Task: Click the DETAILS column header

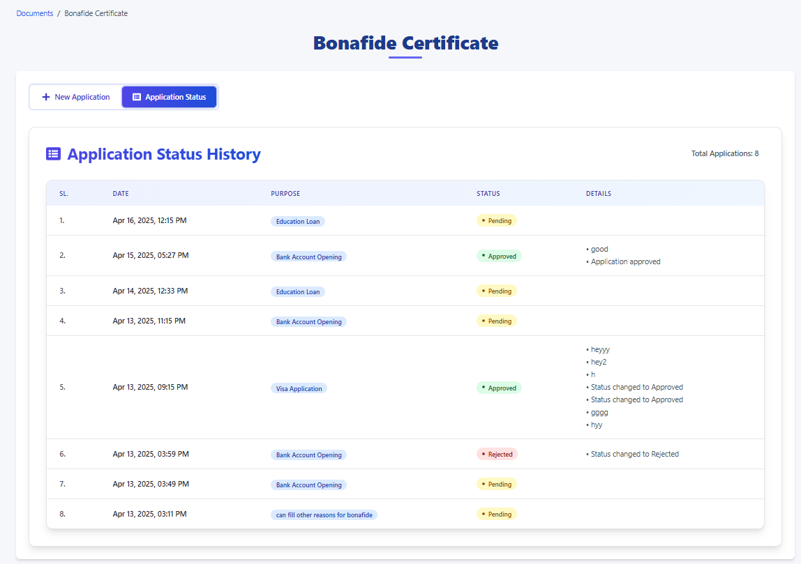Action: [x=599, y=193]
